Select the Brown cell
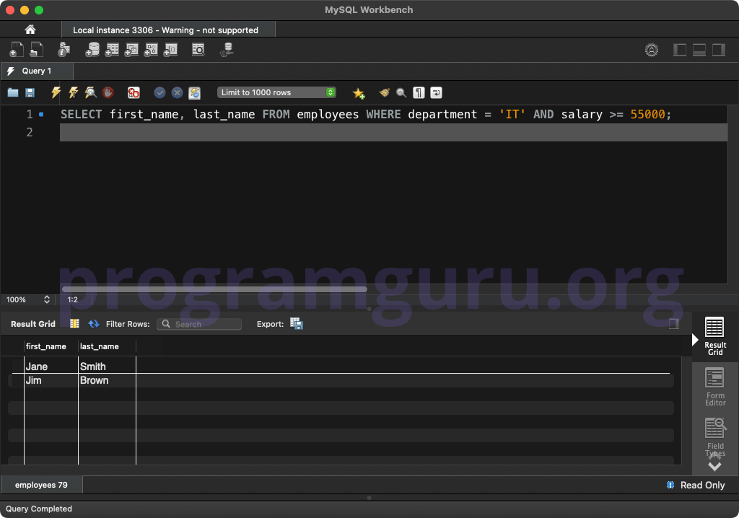Image resolution: width=739 pixels, height=518 pixels. [x=107, y=380]
